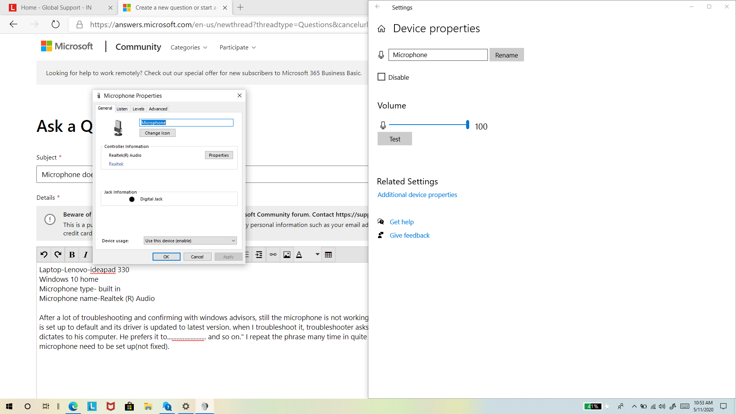Close the Microphone Properties dialog
Image resolution: width=736 pixels, height=414 pixels.
pos(240,95)
